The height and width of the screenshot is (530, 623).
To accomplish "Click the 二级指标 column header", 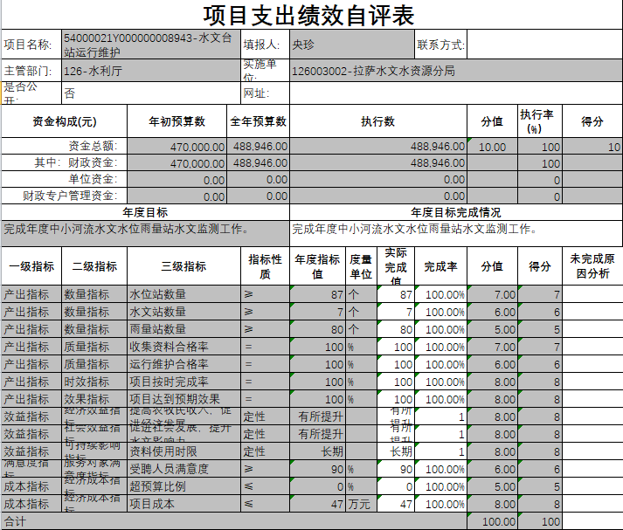I will tap(94, 266).
